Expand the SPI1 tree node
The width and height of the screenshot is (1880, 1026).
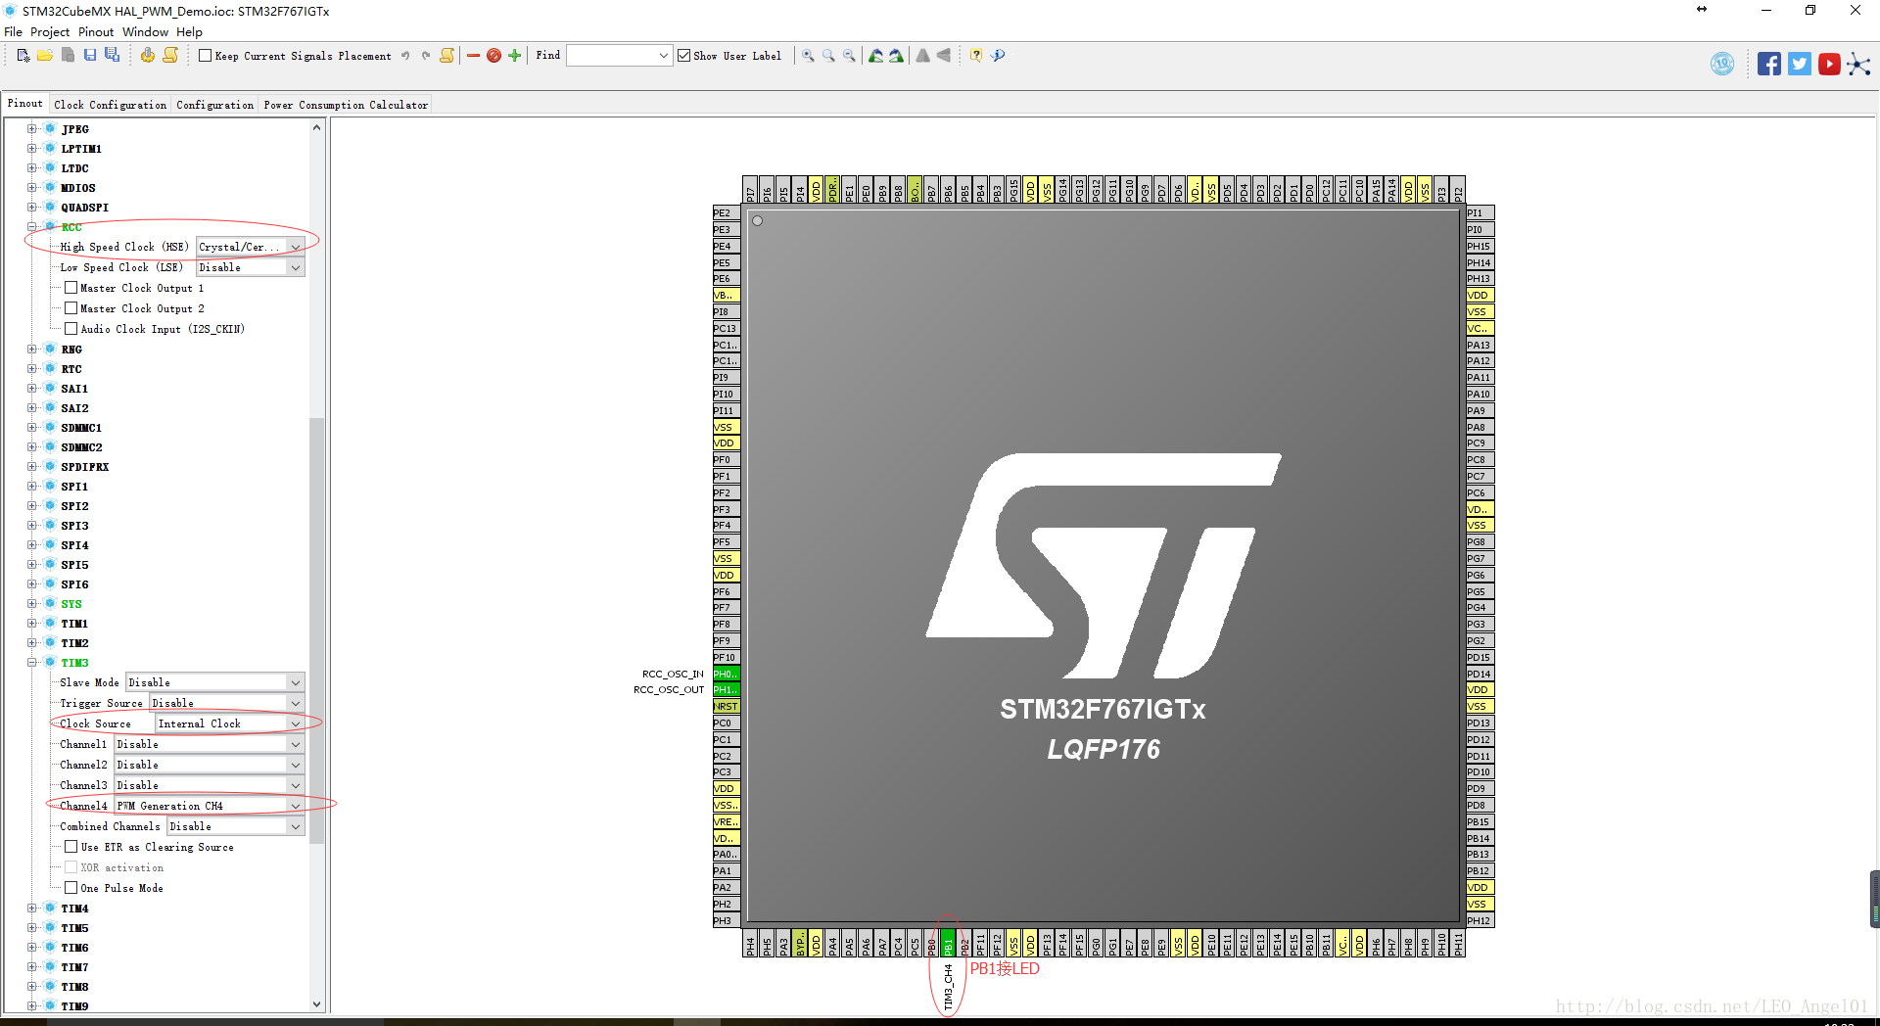[x=31, y=487]
